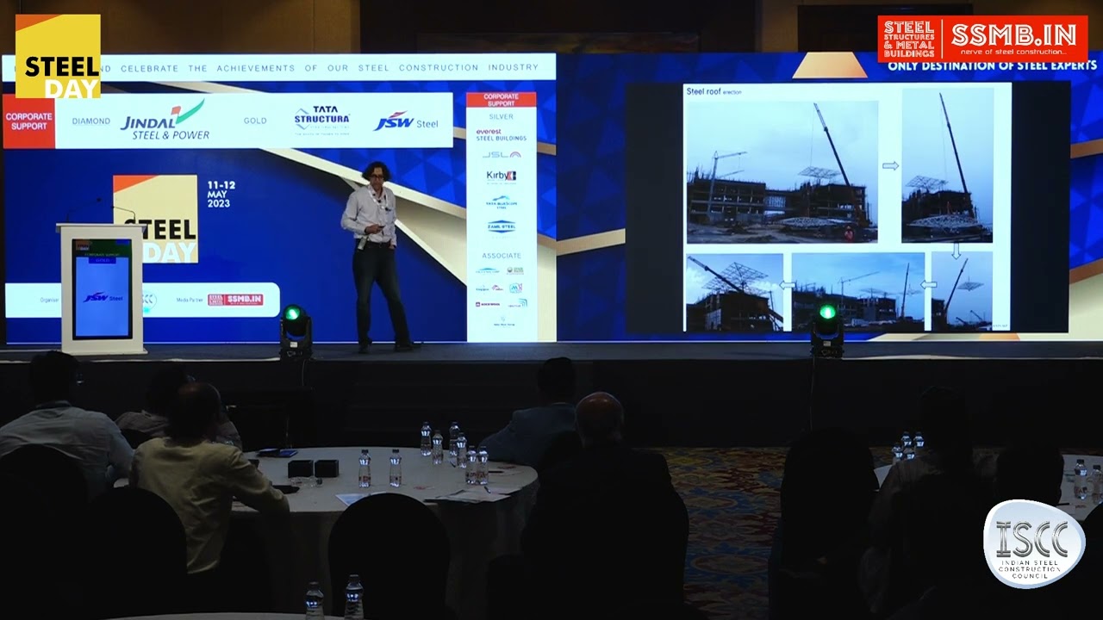Screen dimensions: 1103x620
Task: Click the top-right crane photo on slide
Action: (947, 165)
